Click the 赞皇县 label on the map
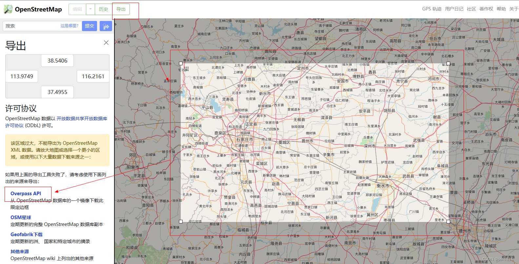This screenshot has height=264, width=519. tap(230, 197)
